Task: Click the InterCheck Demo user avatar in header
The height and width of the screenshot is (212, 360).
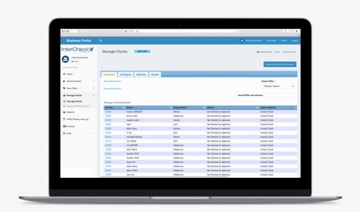Action: coord(241,40)
